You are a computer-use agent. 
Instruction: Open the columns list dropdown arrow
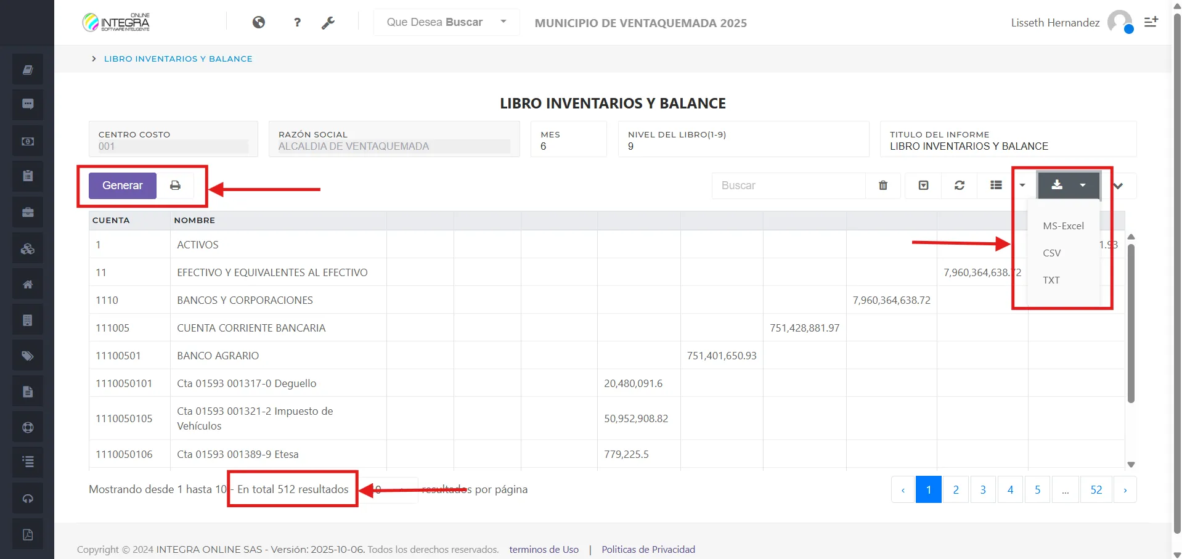(x=1023, y=185)
